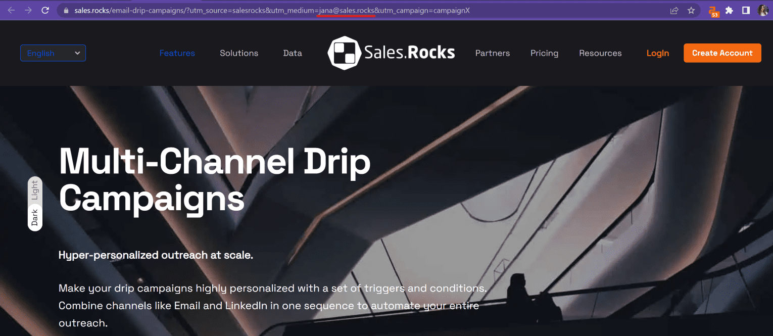Click the Sales.Rocks logo
This screenshot has height=336, width=773.
[x=391, y=53]
